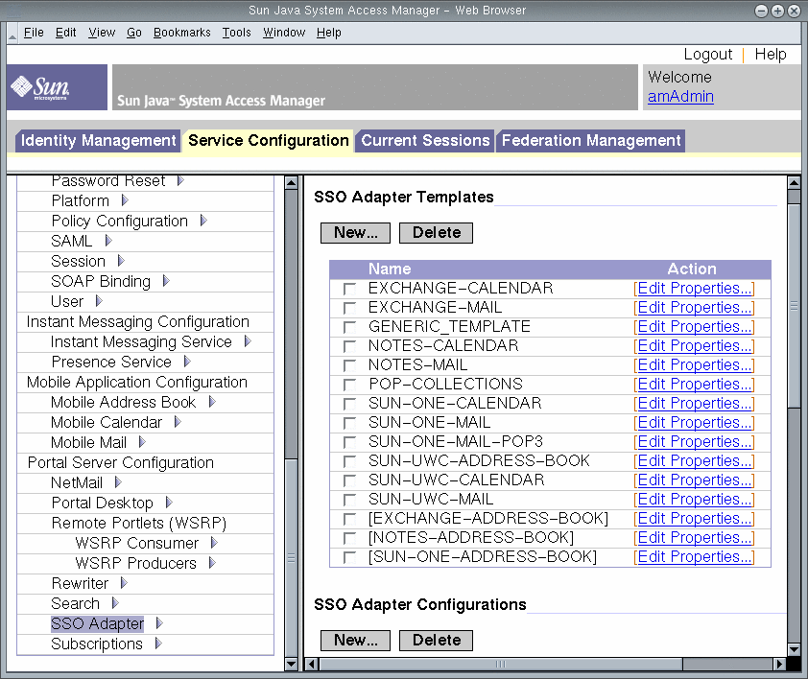Viewport: 808px width, 679px height.
Task: Open the arrow next to Platform
Action: tap(125, 199)
